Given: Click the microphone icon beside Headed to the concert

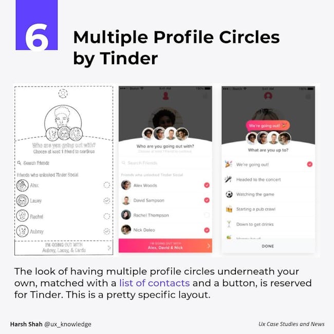Looking at the screenshot, I should click(228, 179).
